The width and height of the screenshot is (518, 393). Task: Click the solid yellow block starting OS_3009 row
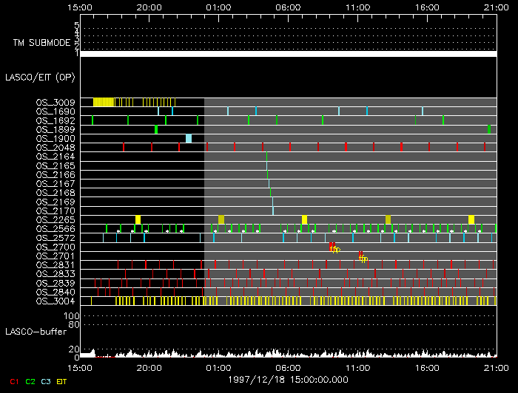[103, 102]
